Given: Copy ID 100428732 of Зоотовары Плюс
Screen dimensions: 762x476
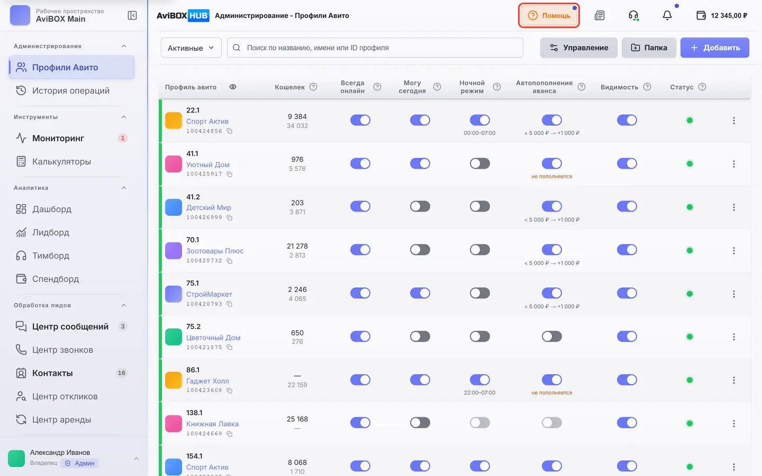Looking at the screenshot, I should pos(230,261).
